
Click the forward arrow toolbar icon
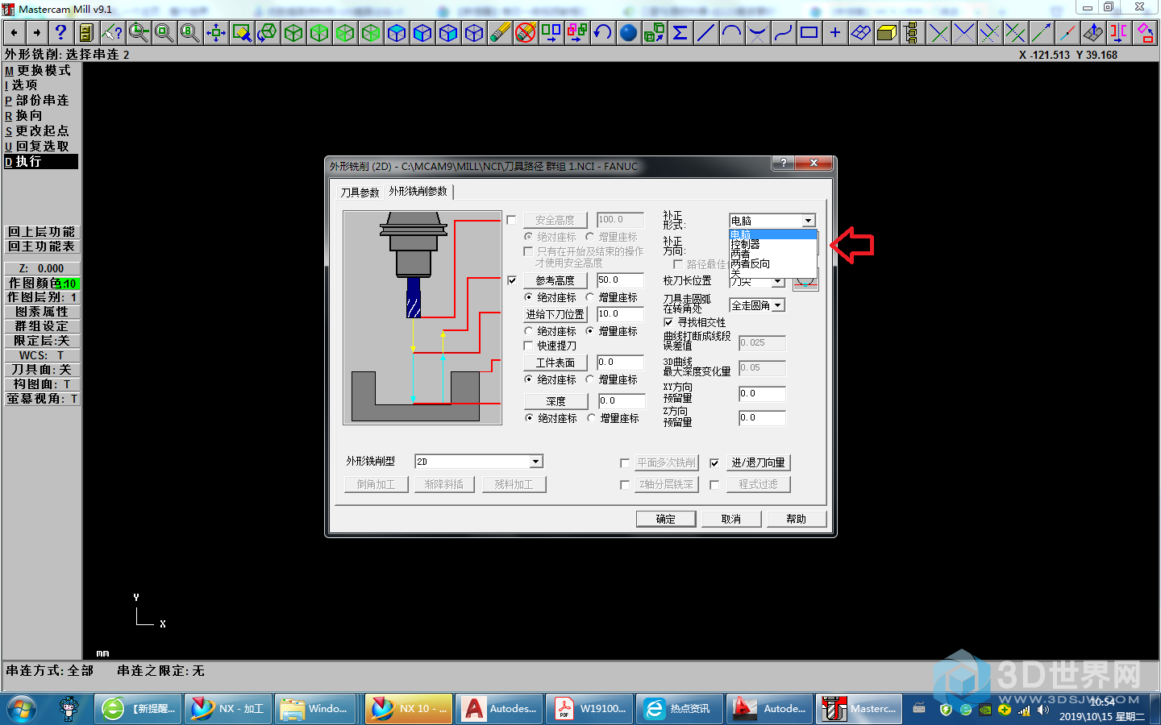coord(36,33)
